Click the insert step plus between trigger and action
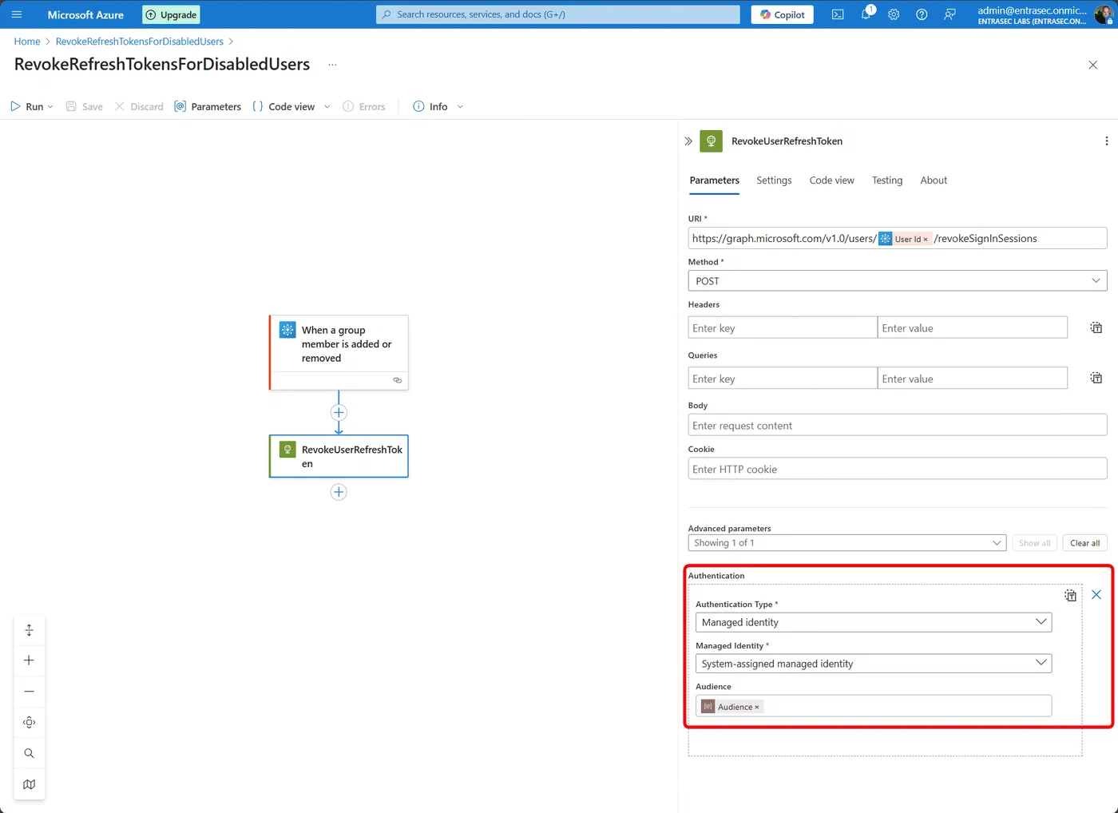 339,413
